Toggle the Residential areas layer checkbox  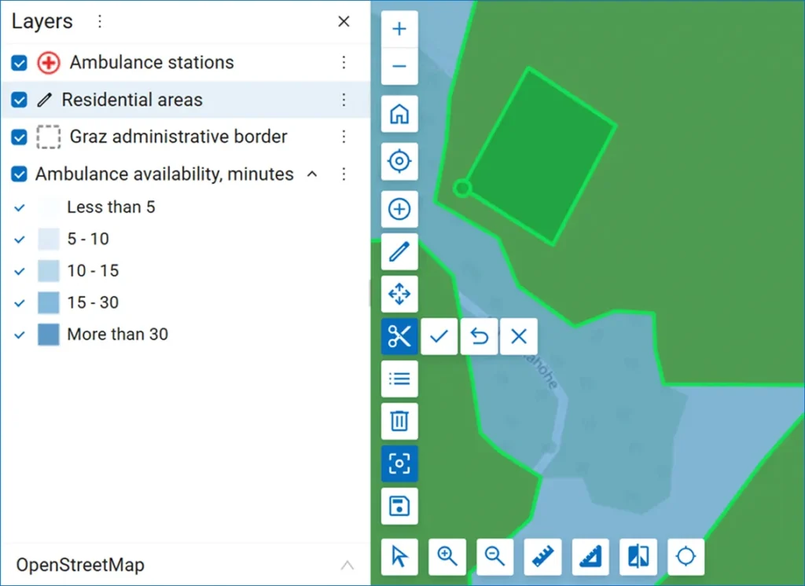[20, 100]
